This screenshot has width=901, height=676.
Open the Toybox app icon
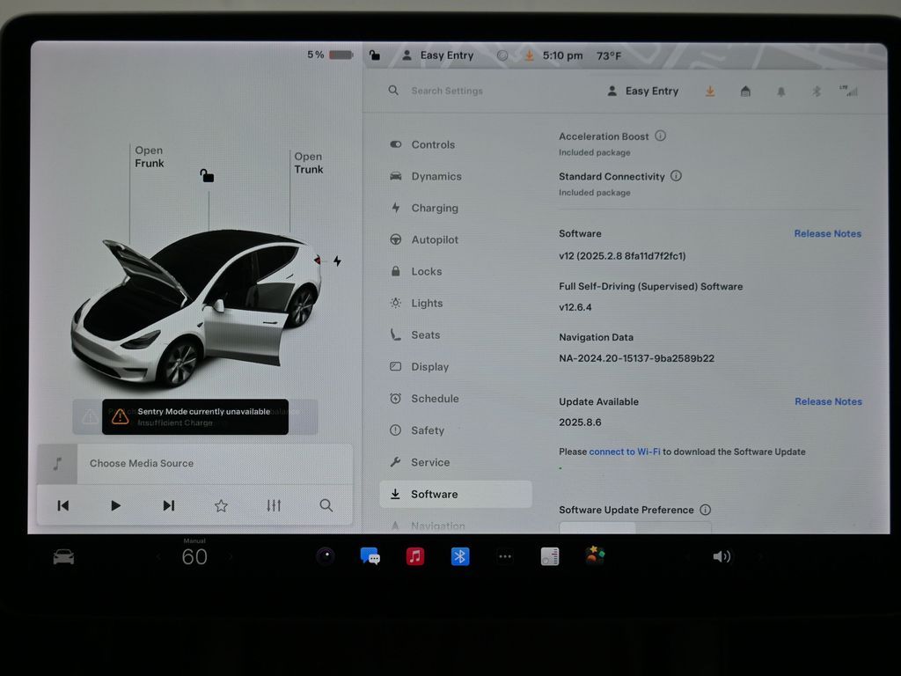click(x=595, y=555)
